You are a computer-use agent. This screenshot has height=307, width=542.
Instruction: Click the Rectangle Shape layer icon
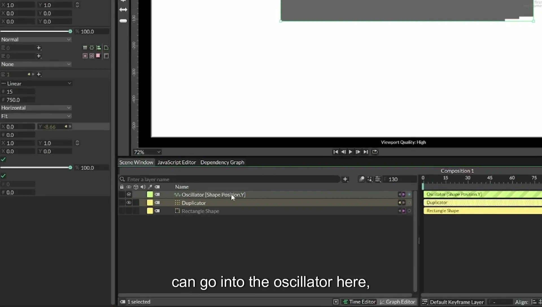click(177, 211)
